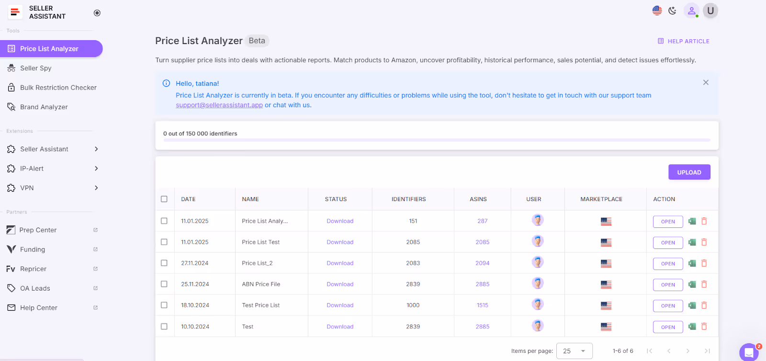Go to next page arrow
Image resolution: width=766 pixels, height=361 pixels.
[688, 351]
